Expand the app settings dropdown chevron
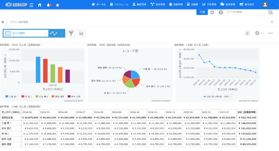279x151 pixels. (262, 33)
